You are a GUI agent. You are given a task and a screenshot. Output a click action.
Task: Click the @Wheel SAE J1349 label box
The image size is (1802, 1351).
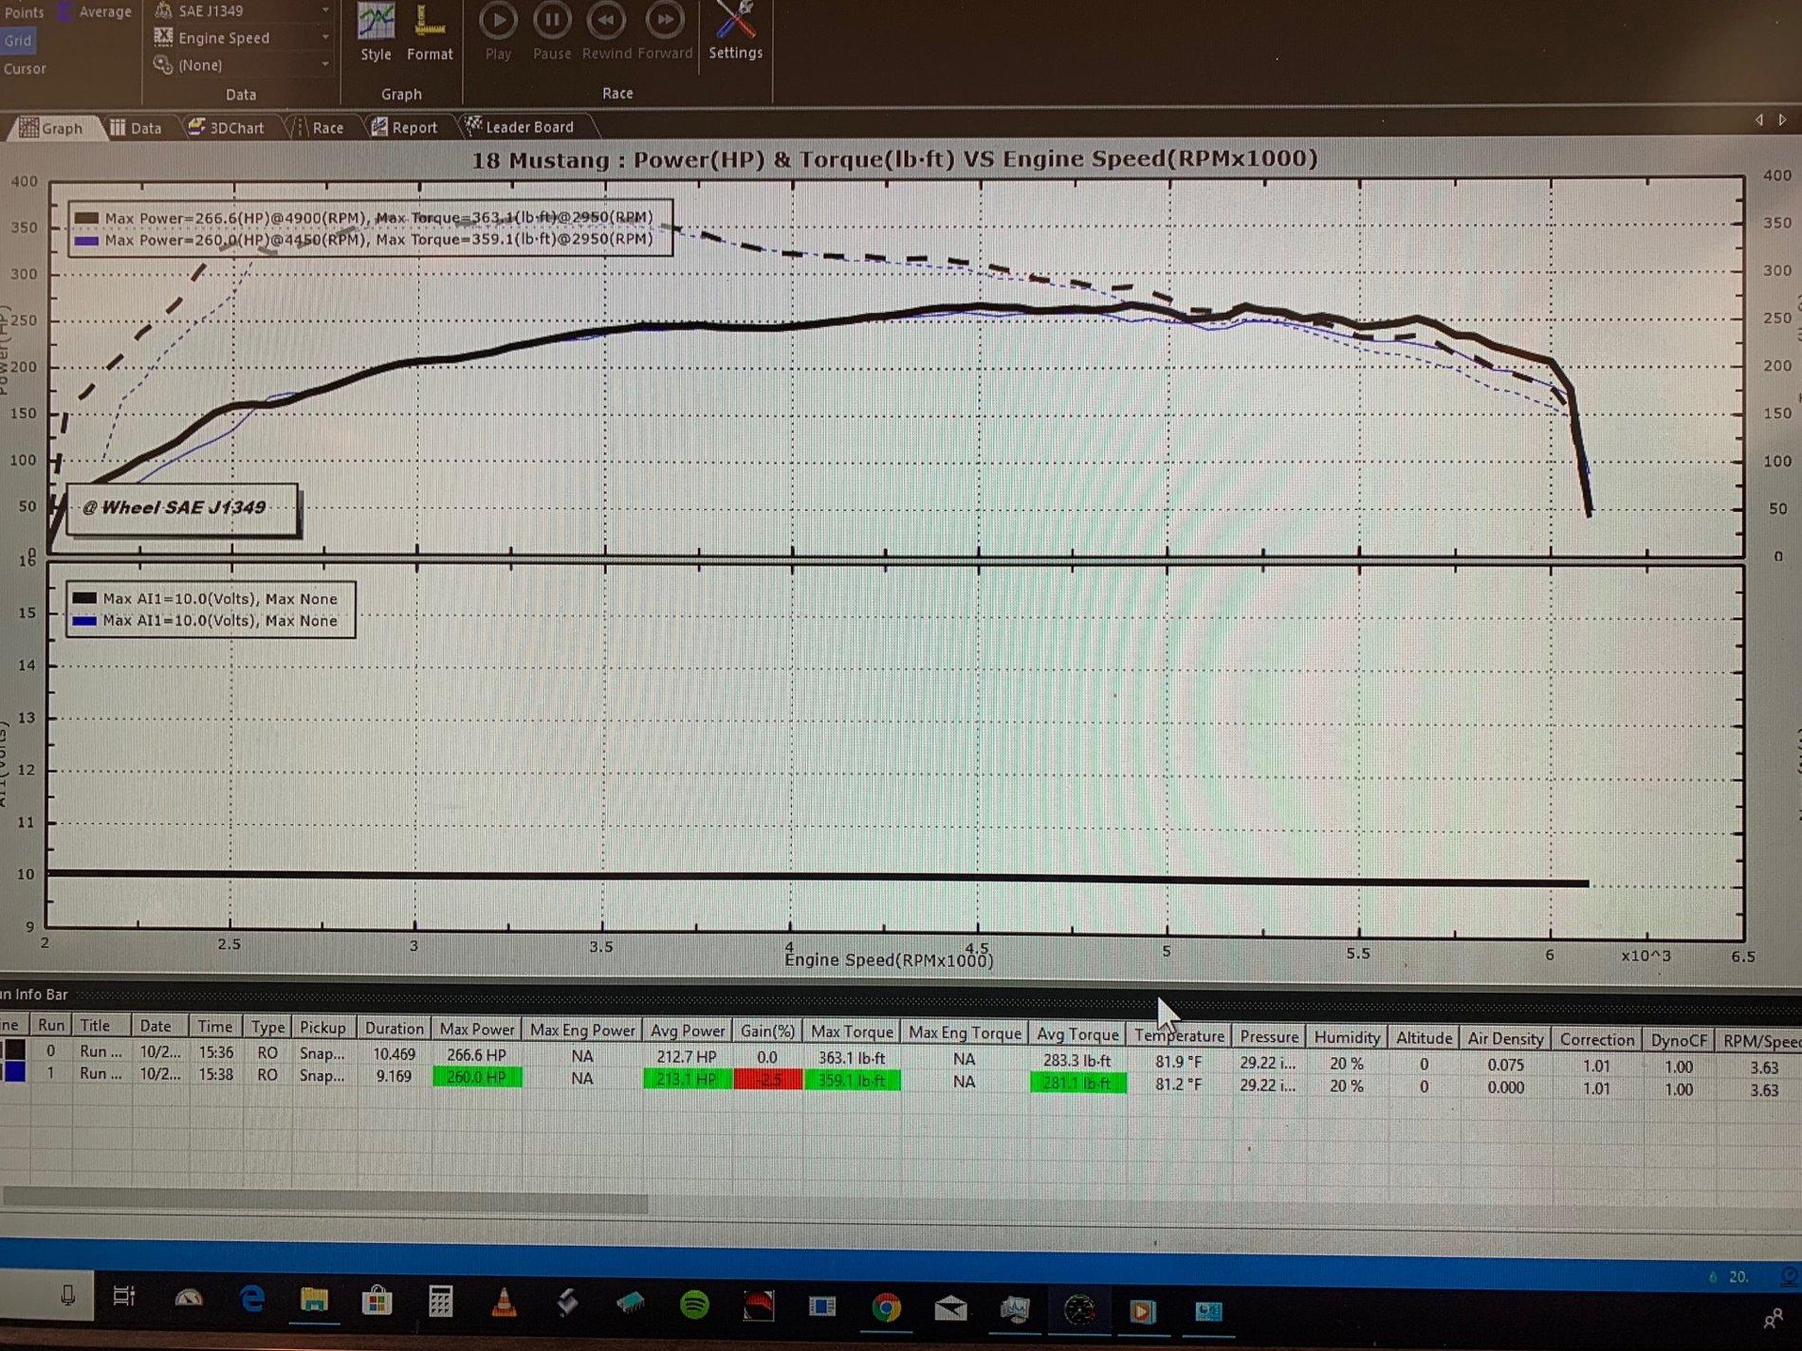tap(182, 509)
